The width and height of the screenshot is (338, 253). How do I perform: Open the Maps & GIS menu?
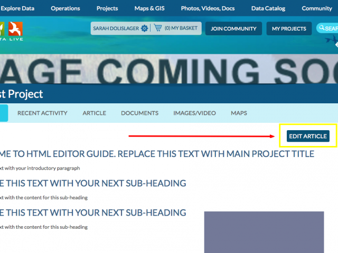click(149, 8)
